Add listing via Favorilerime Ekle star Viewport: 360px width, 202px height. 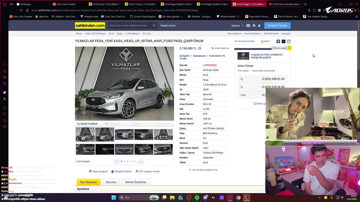pos(244,41)
